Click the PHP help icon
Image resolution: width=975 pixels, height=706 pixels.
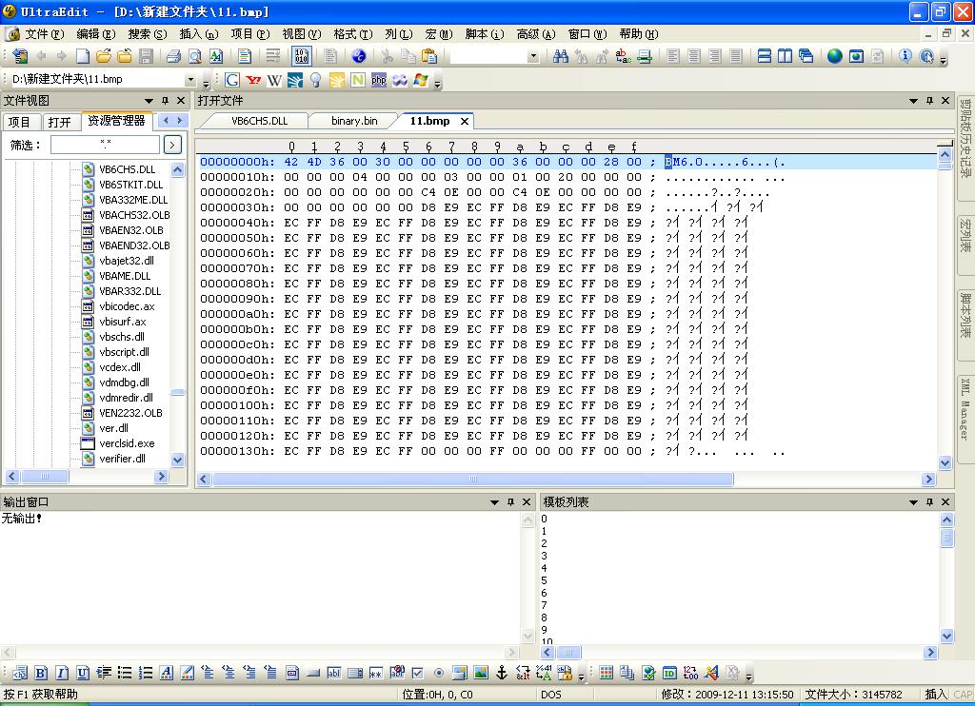tap(379, 80)
